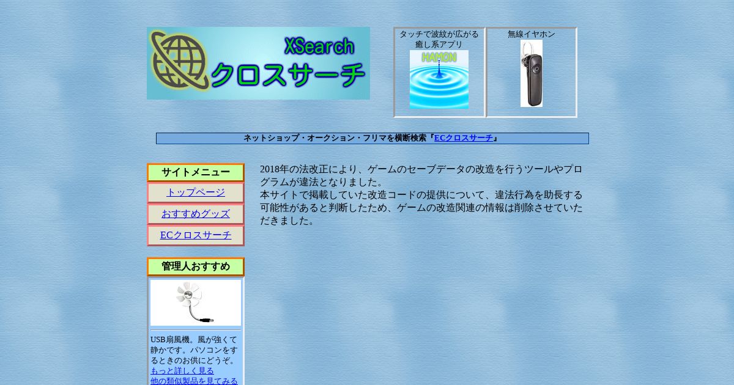Click the paragraph starting with 本サイトで掲載していた

pos(421,208)
